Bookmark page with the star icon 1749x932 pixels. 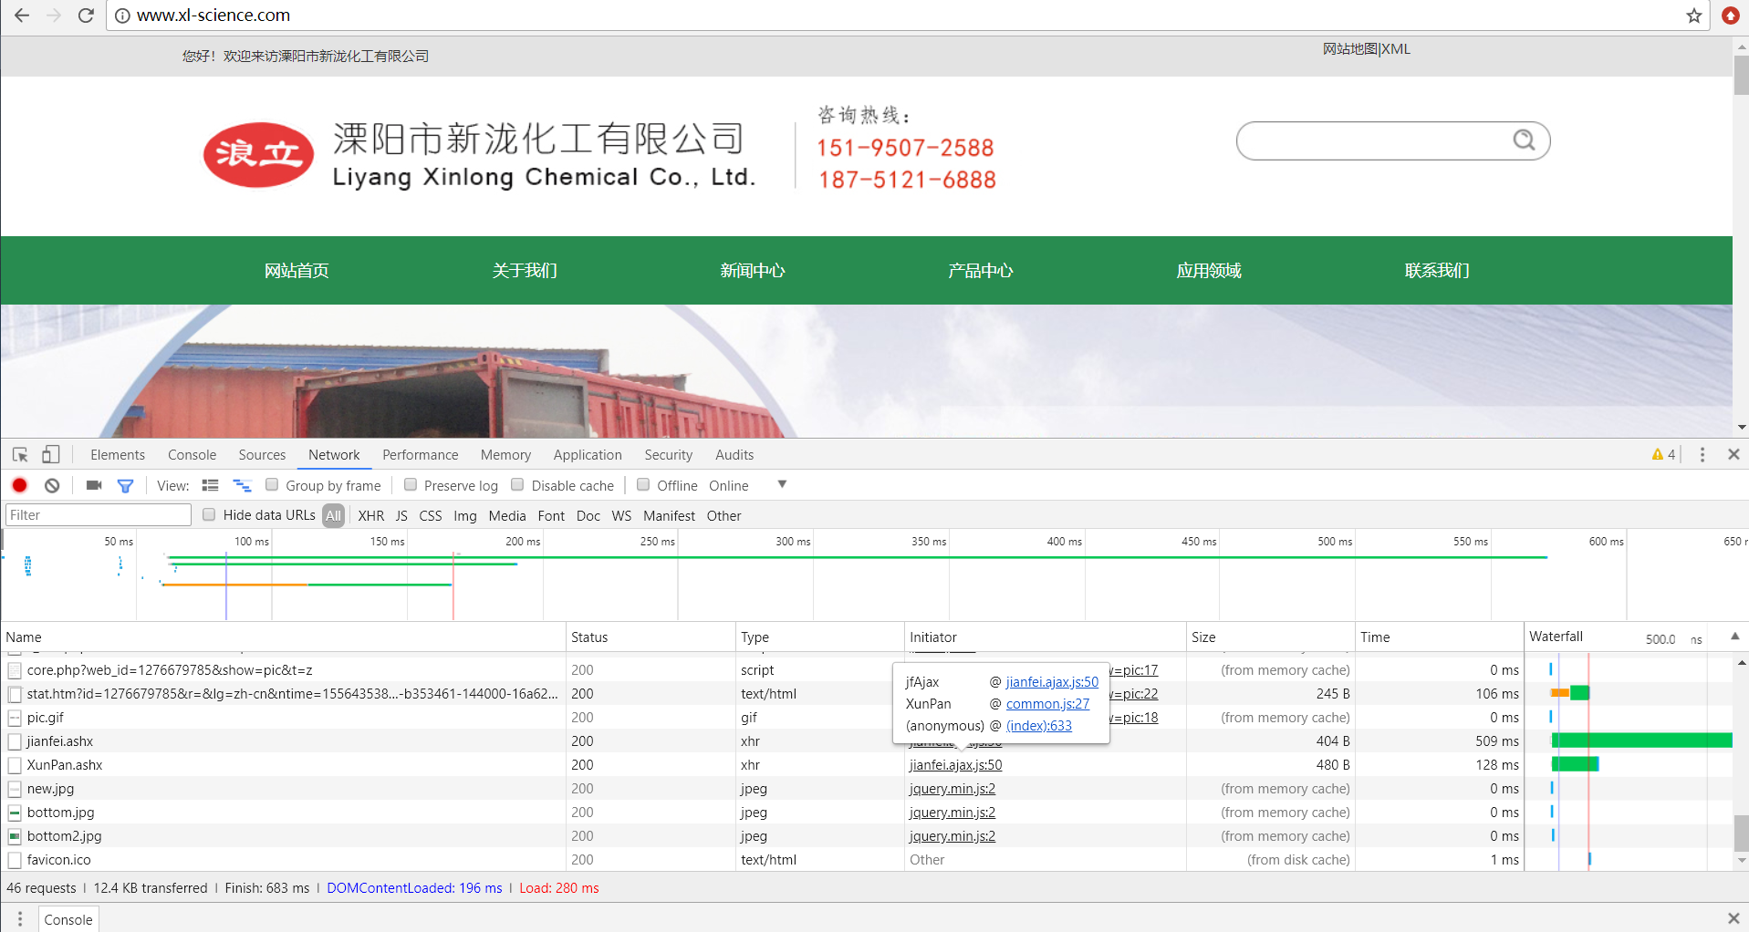1694,16
